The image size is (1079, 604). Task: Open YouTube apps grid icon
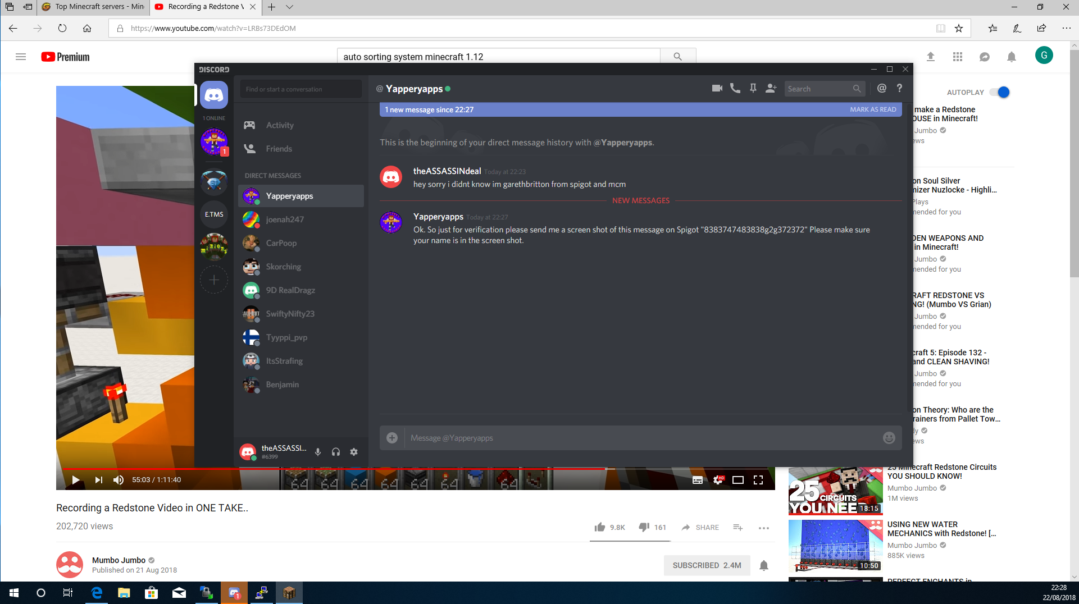pyautogui.click(x=958, y=57)
